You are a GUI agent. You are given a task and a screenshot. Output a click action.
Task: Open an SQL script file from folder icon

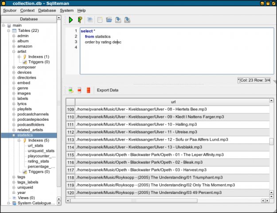(109, 20)
